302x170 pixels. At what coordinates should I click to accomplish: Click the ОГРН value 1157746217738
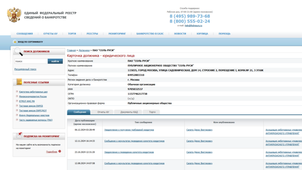pyautogui.click(x=137, y=94)
